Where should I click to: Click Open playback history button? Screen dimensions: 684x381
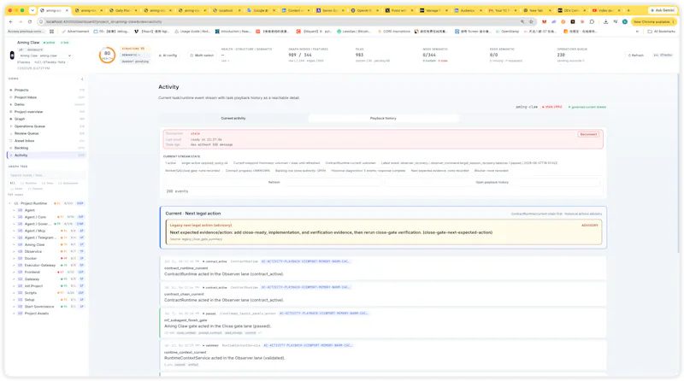(492, 182)
